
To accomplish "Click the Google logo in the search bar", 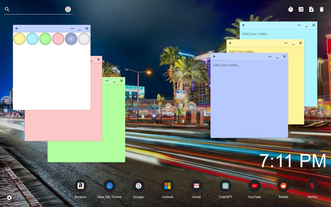I will click(68, 9).
